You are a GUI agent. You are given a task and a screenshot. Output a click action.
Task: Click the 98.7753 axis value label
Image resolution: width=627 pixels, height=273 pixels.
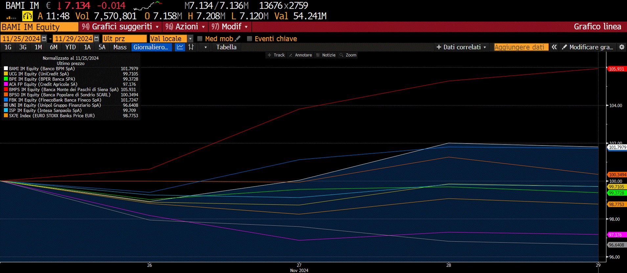pos(616,204)
